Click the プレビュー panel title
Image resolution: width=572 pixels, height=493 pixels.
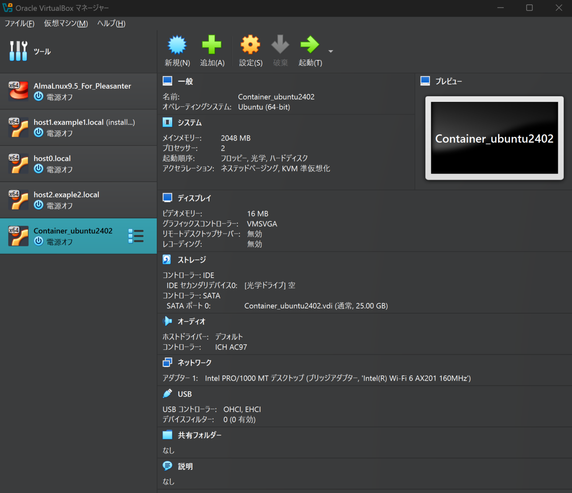point(449,82)
